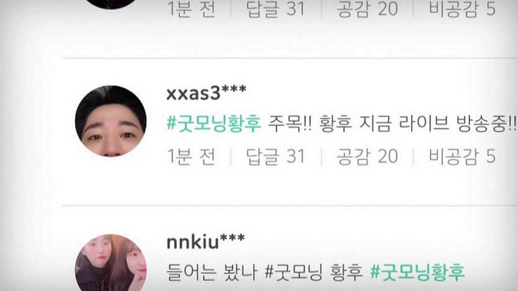Open xxas3*** profile picture
This screenshot has height=291, width=518.
click(110, 121)
